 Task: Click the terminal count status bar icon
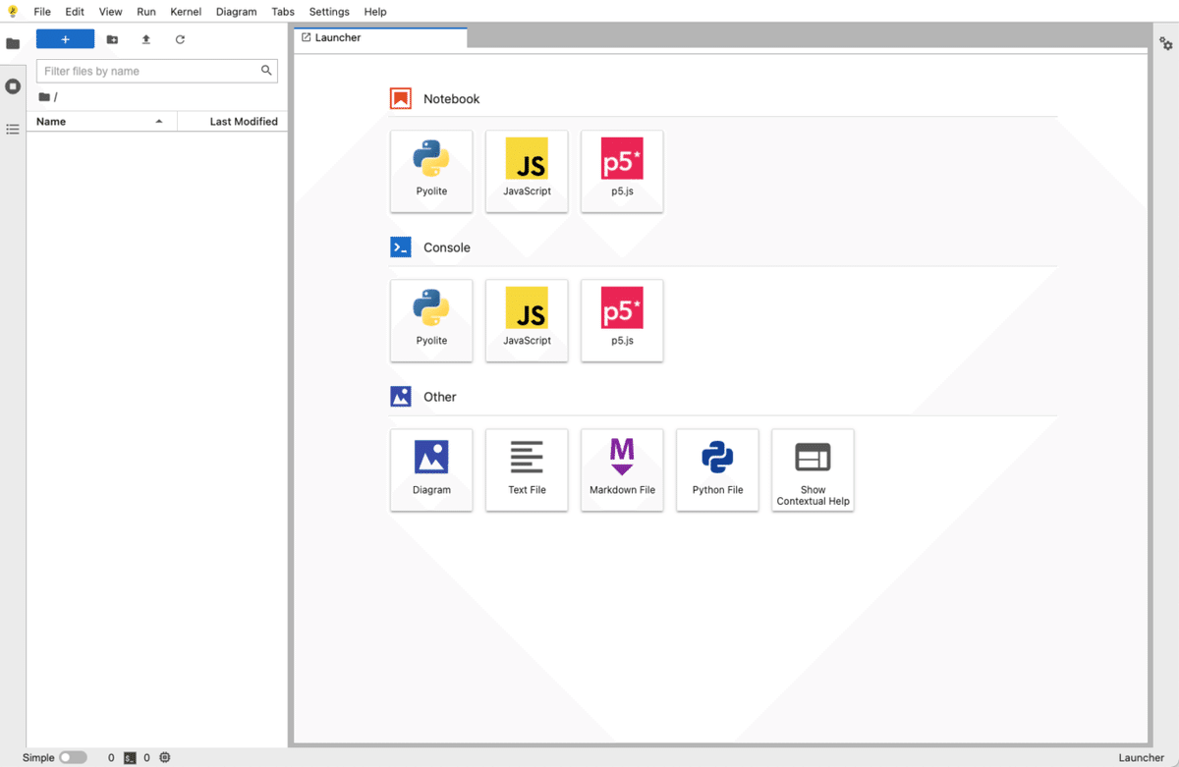(x=130, y=757)
